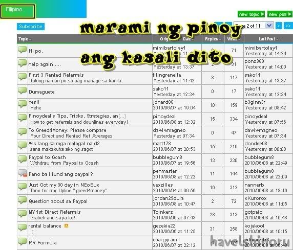Screen dimensions: 293x250
Task: Click orange attachment icon next to rental balance
Action: coord(67,226)
